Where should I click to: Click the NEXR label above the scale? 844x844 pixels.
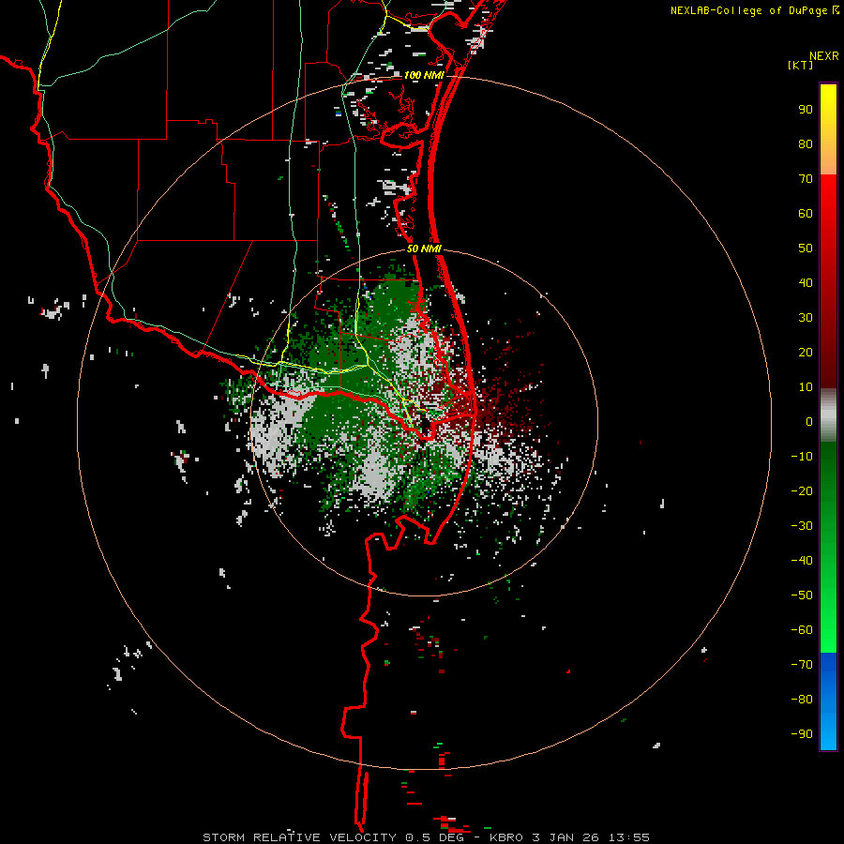[824, 56]
